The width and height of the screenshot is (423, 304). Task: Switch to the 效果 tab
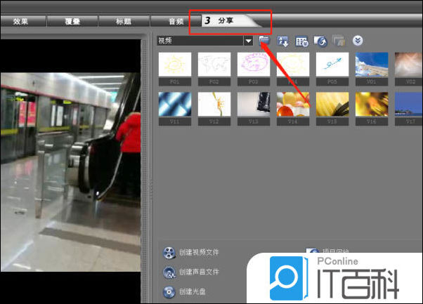[21, 21]
